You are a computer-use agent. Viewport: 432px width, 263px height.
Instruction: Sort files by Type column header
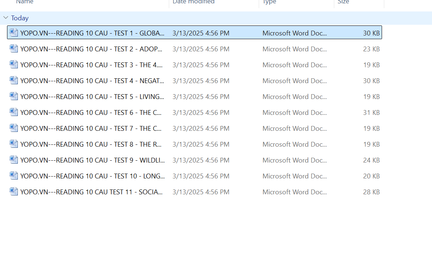pos(269,2)
